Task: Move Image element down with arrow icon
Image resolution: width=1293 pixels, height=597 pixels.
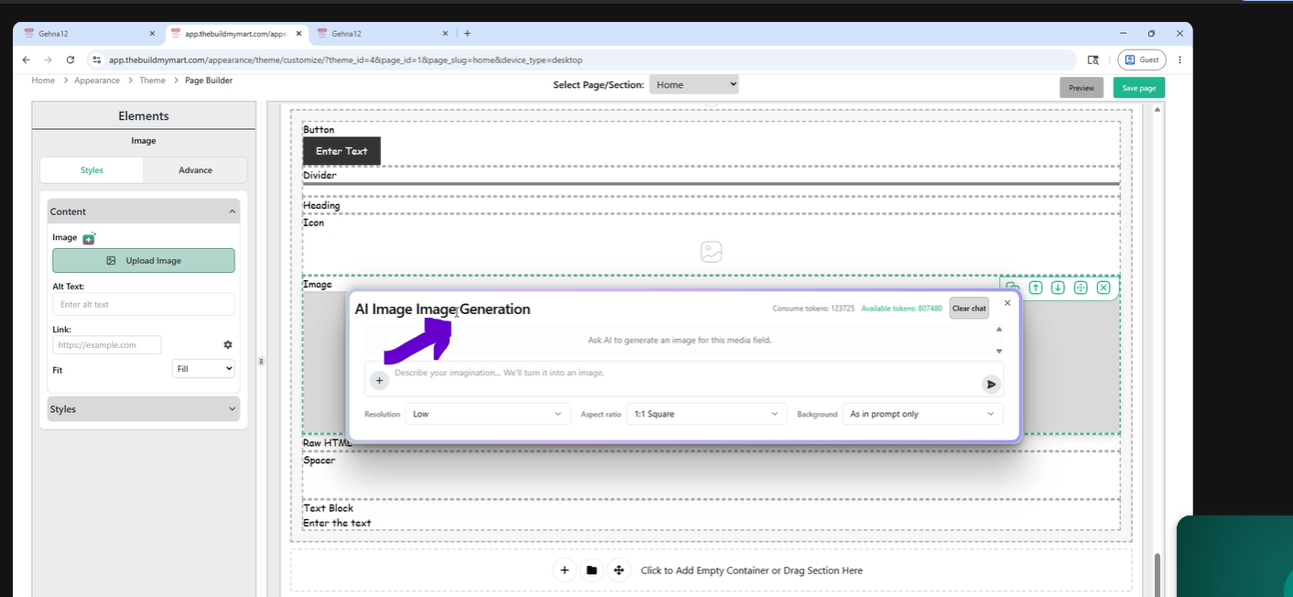Action: click(1058, 288)
